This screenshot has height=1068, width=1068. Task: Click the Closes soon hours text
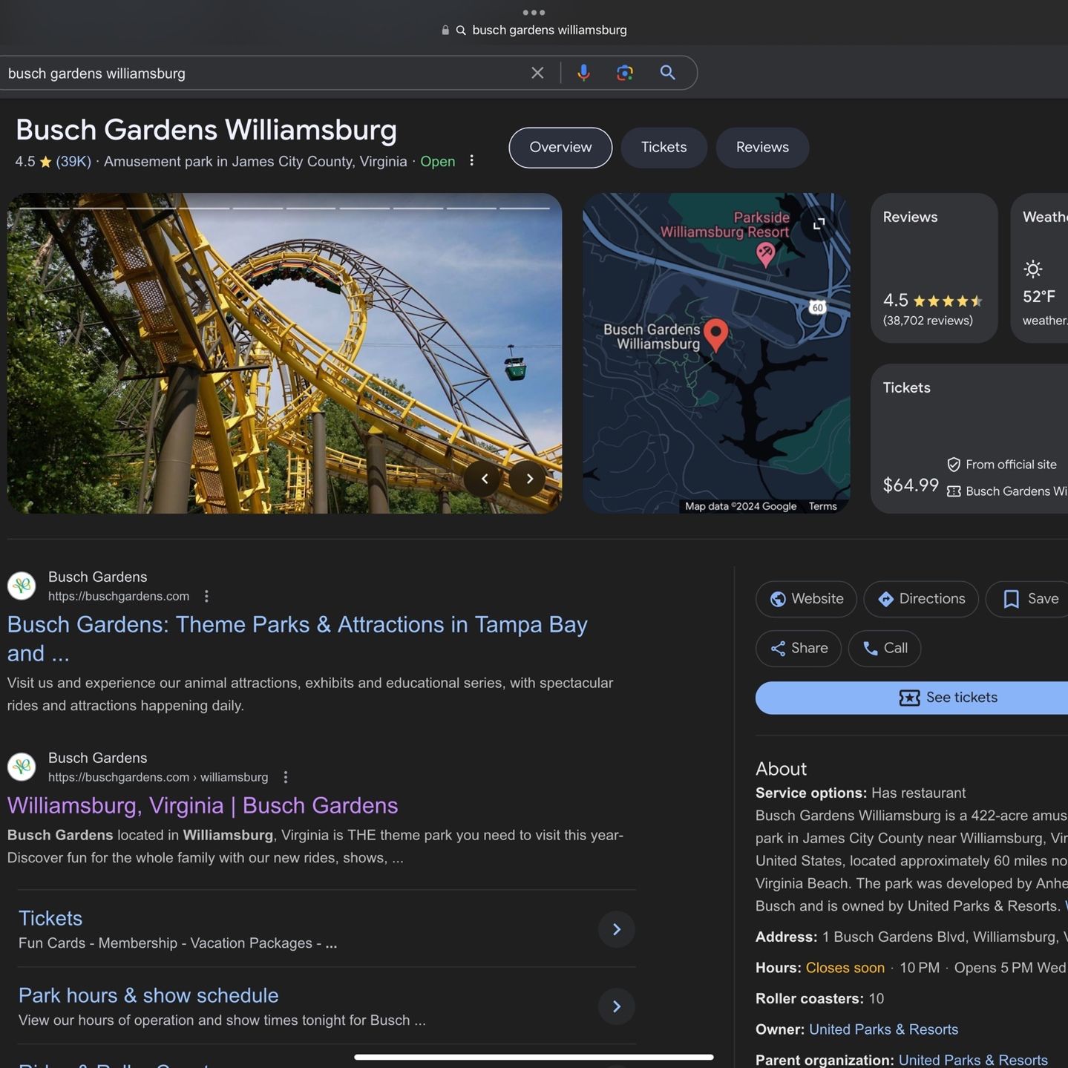coord(845,968)
